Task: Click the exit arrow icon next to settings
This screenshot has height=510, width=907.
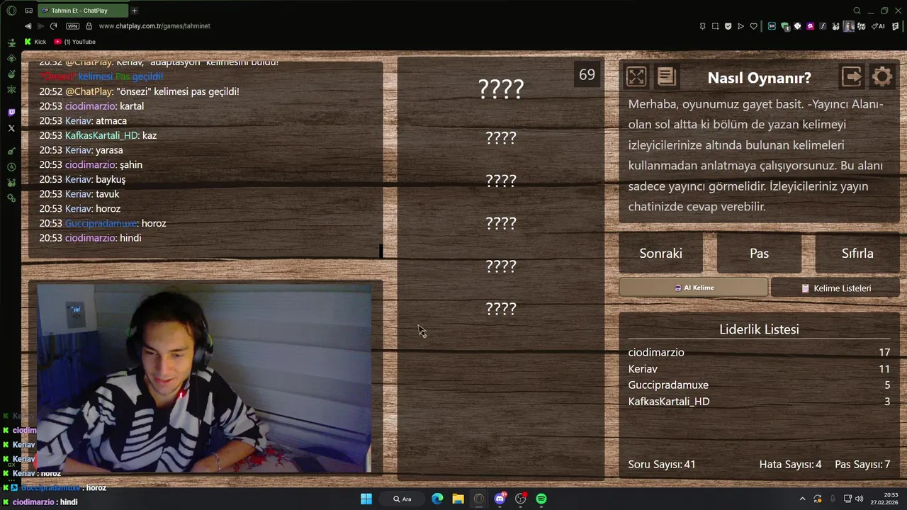Action: point(852,76)
